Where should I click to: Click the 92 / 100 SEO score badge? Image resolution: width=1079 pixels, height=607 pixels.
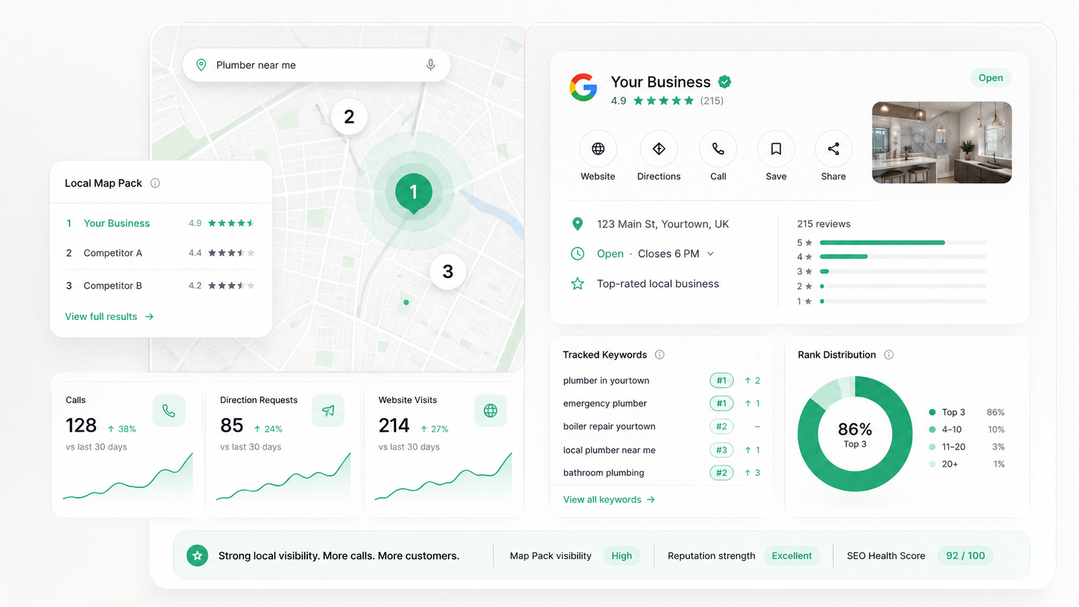965,556
